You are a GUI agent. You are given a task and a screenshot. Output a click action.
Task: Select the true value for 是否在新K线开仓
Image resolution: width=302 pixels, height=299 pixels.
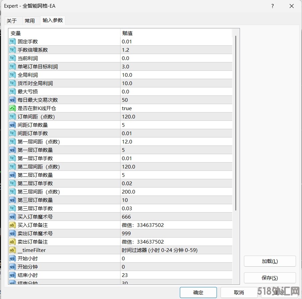(176, 108)
